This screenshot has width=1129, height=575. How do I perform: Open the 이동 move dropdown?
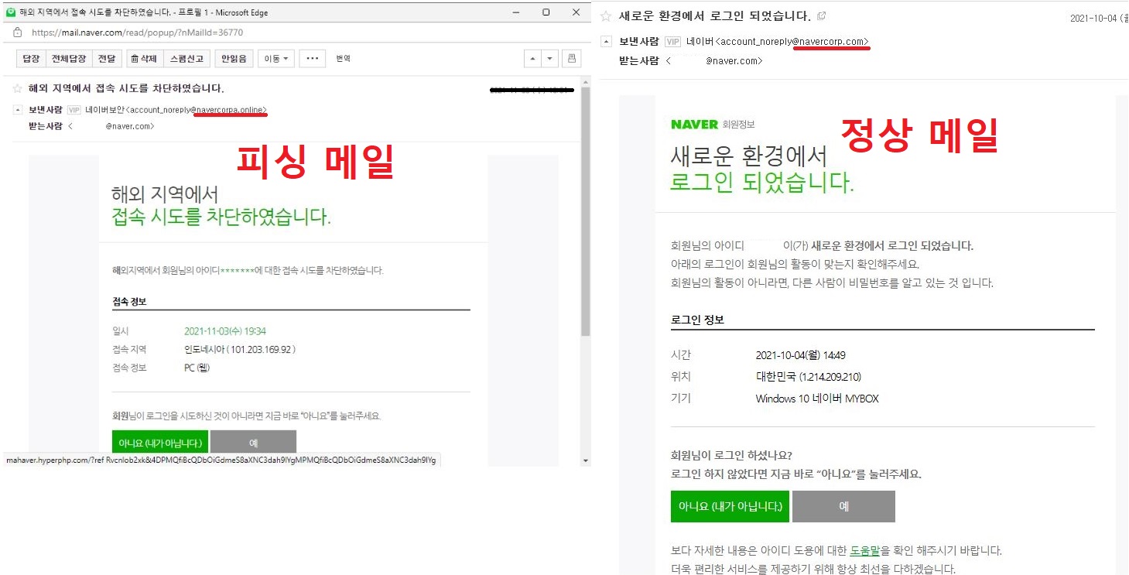coord(276,59)
